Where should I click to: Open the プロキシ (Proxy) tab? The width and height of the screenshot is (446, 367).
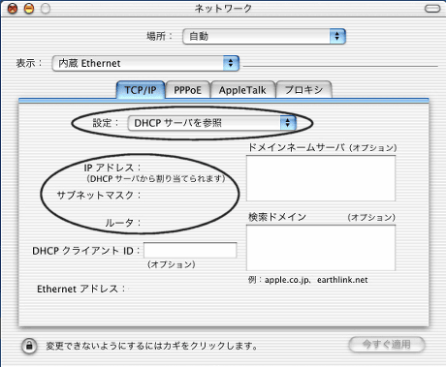[x=303, y=90]
